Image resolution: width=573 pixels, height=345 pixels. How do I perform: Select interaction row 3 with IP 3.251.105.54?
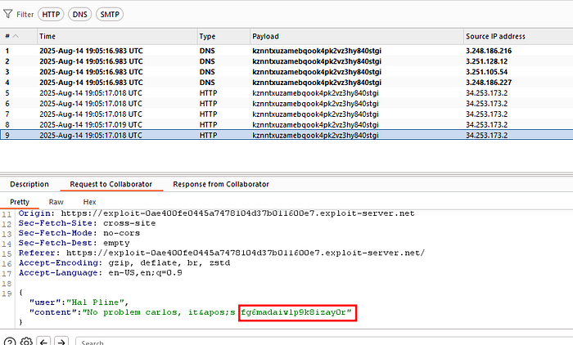click(286, 72)
